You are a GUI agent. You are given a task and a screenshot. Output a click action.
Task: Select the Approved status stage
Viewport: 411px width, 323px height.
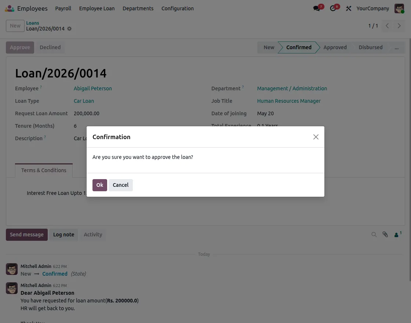pyautogui.click(x=335, y=47)
